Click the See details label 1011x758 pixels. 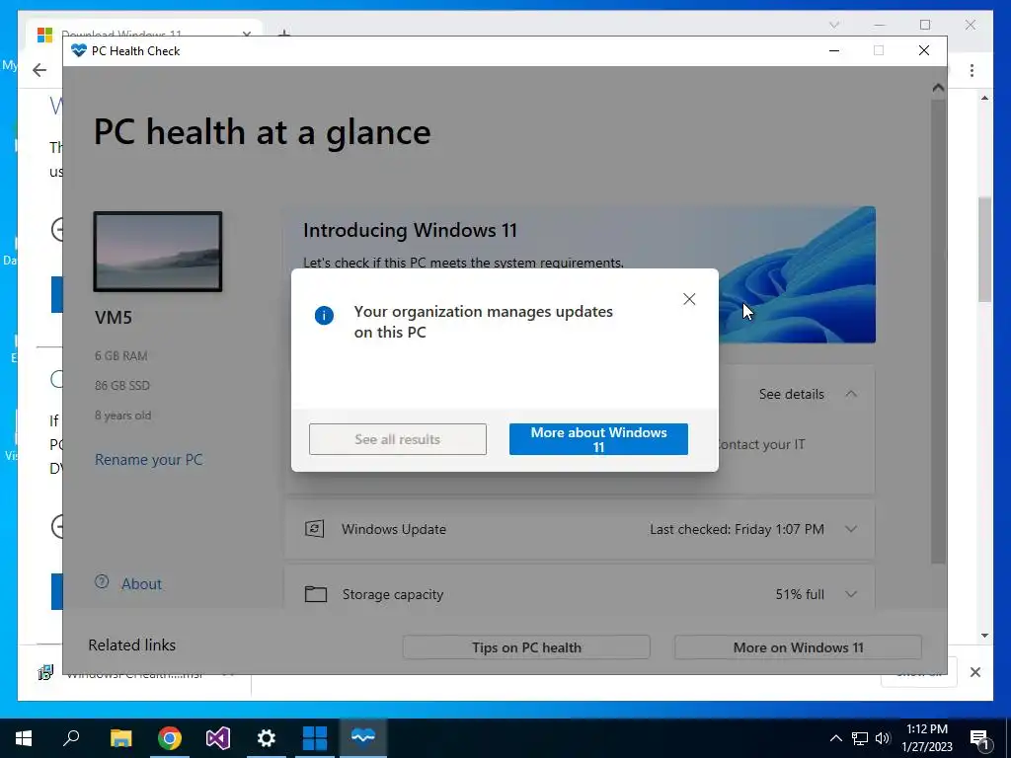coord(791,394)
